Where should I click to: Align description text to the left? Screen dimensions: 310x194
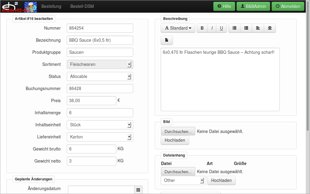258,28
